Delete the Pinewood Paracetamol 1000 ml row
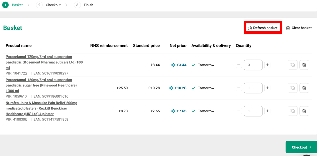This screenshot has width=317, height=156. (x=304, y=88)
